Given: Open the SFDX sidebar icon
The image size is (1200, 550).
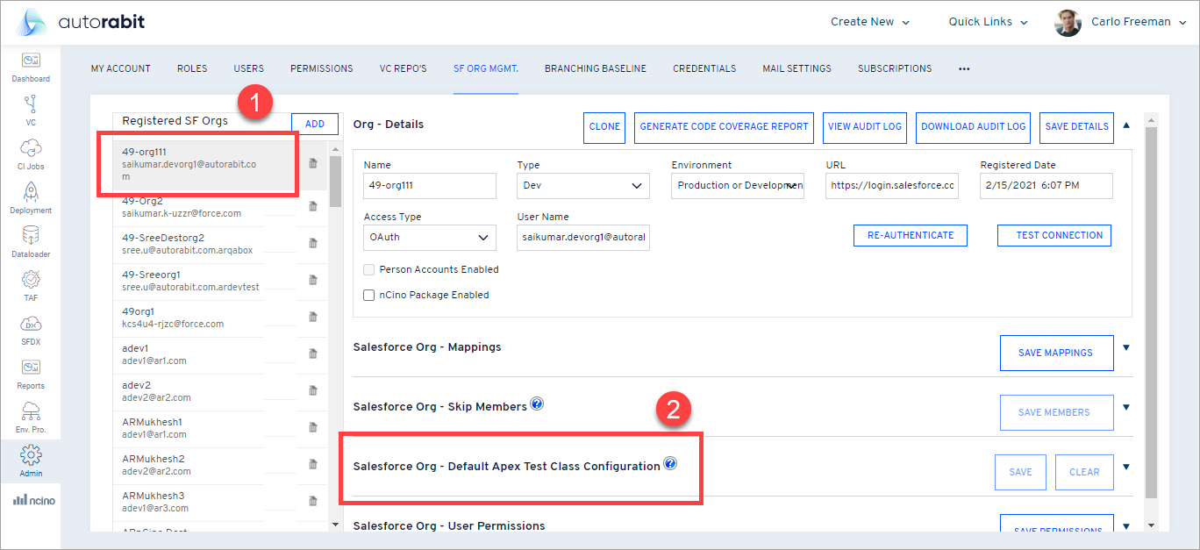Looking at the screenshot, I should tap(31, 325).
